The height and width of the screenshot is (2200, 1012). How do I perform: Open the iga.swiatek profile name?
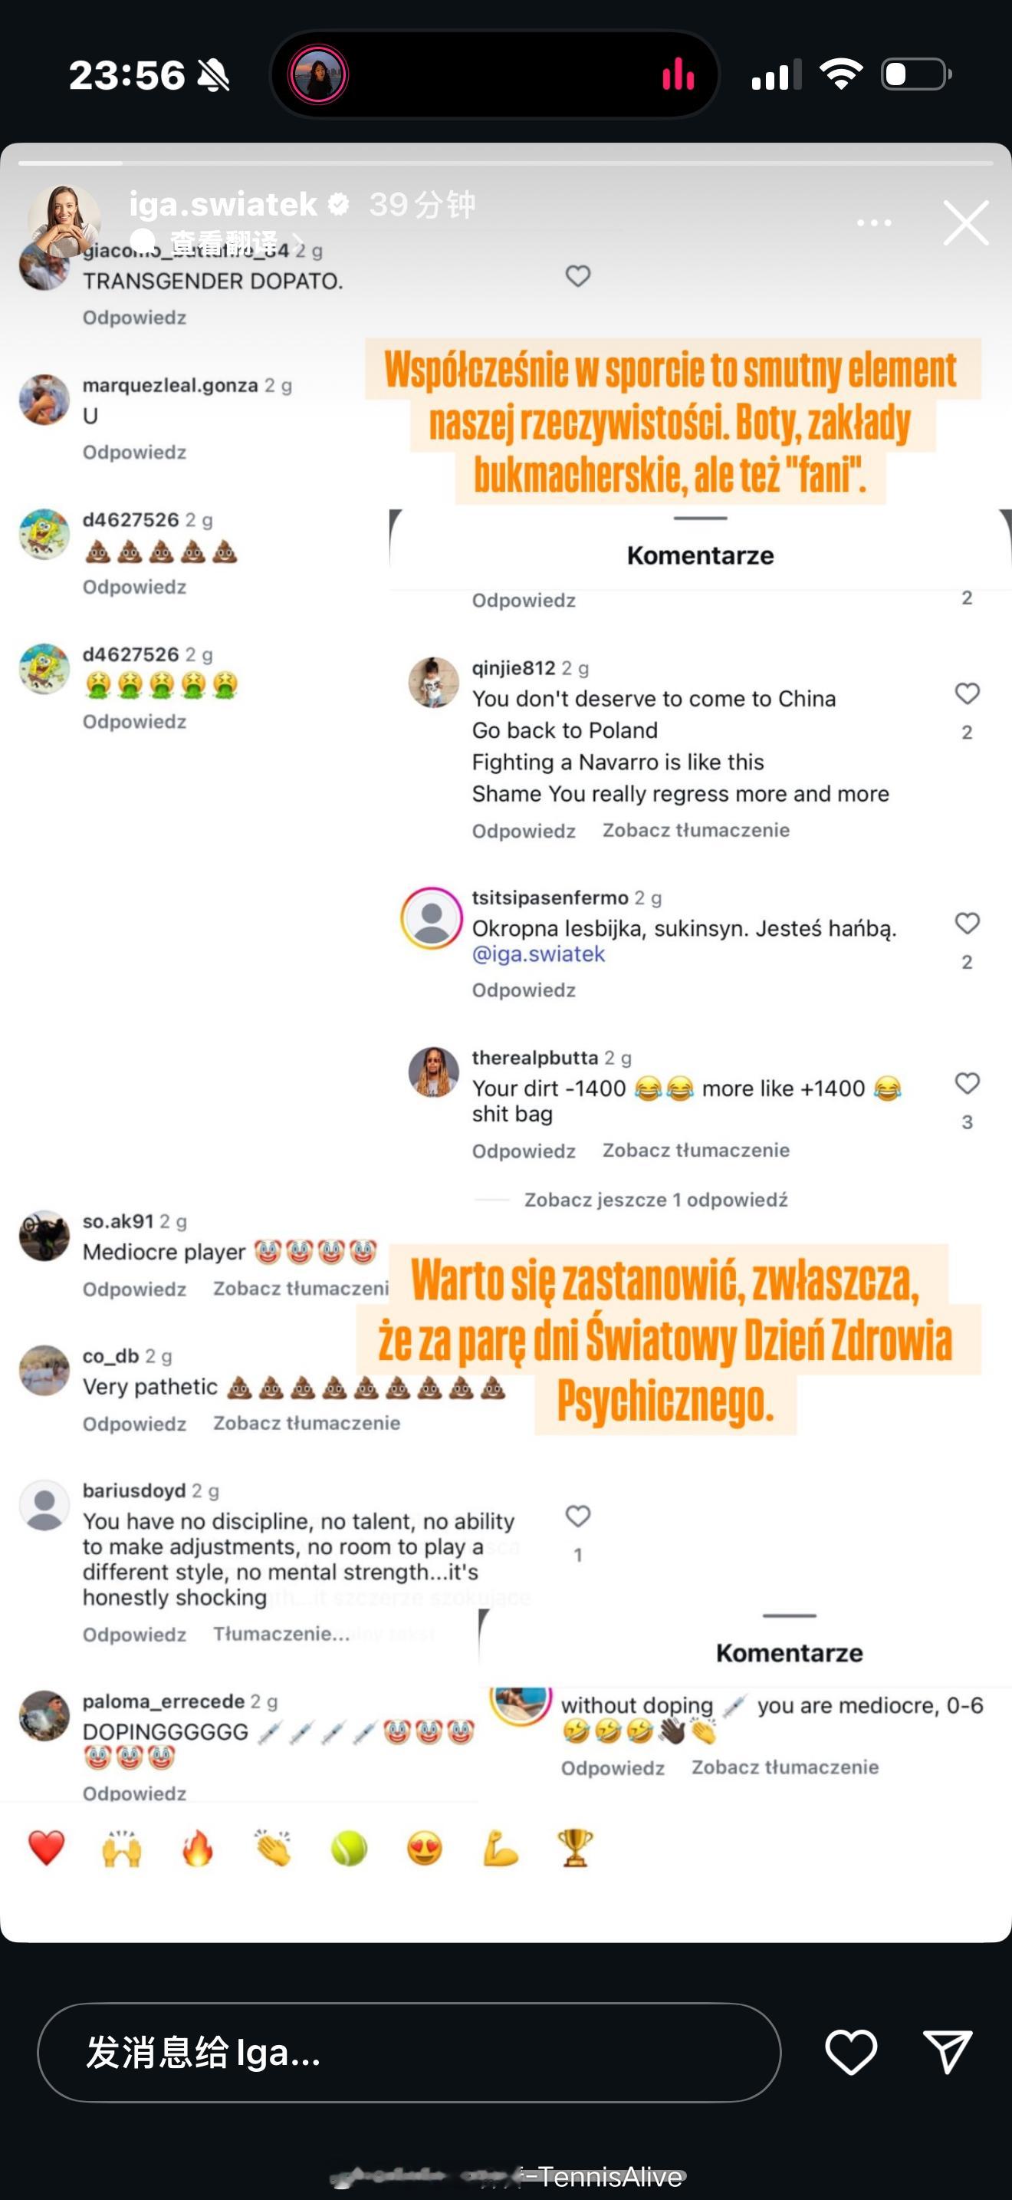coord(224,204)
